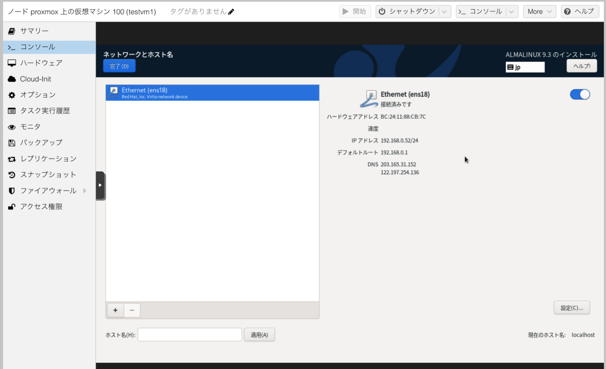Open the More dropdown menu

pos(539,12)
